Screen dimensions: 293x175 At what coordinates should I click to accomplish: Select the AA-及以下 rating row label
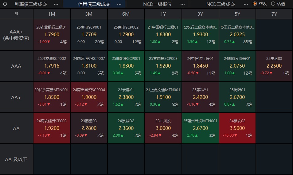coord(16,160)
